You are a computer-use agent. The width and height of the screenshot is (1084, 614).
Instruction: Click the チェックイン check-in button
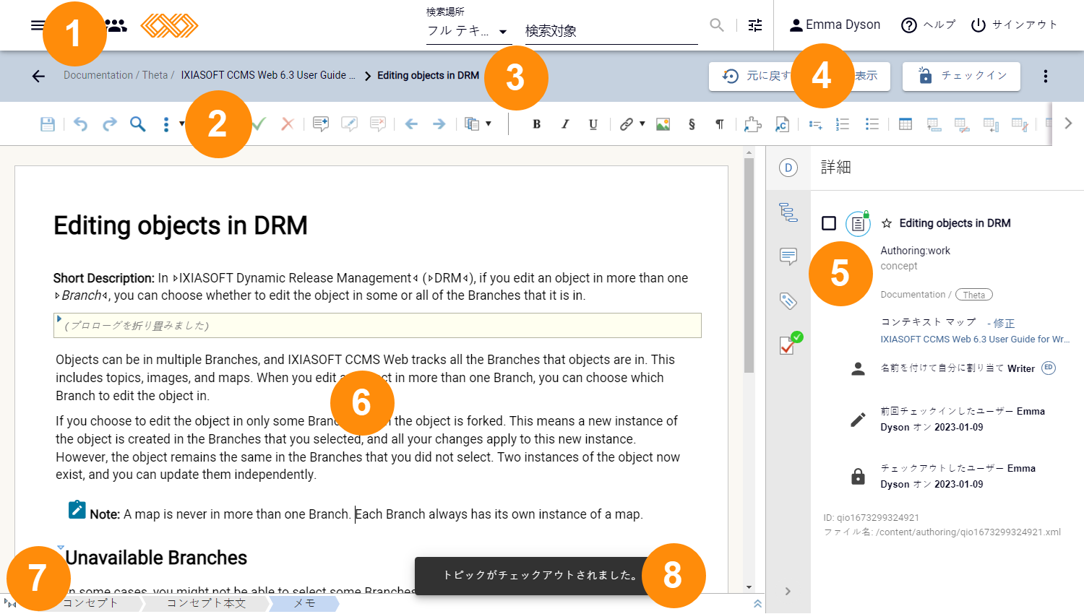pos(961,76)
